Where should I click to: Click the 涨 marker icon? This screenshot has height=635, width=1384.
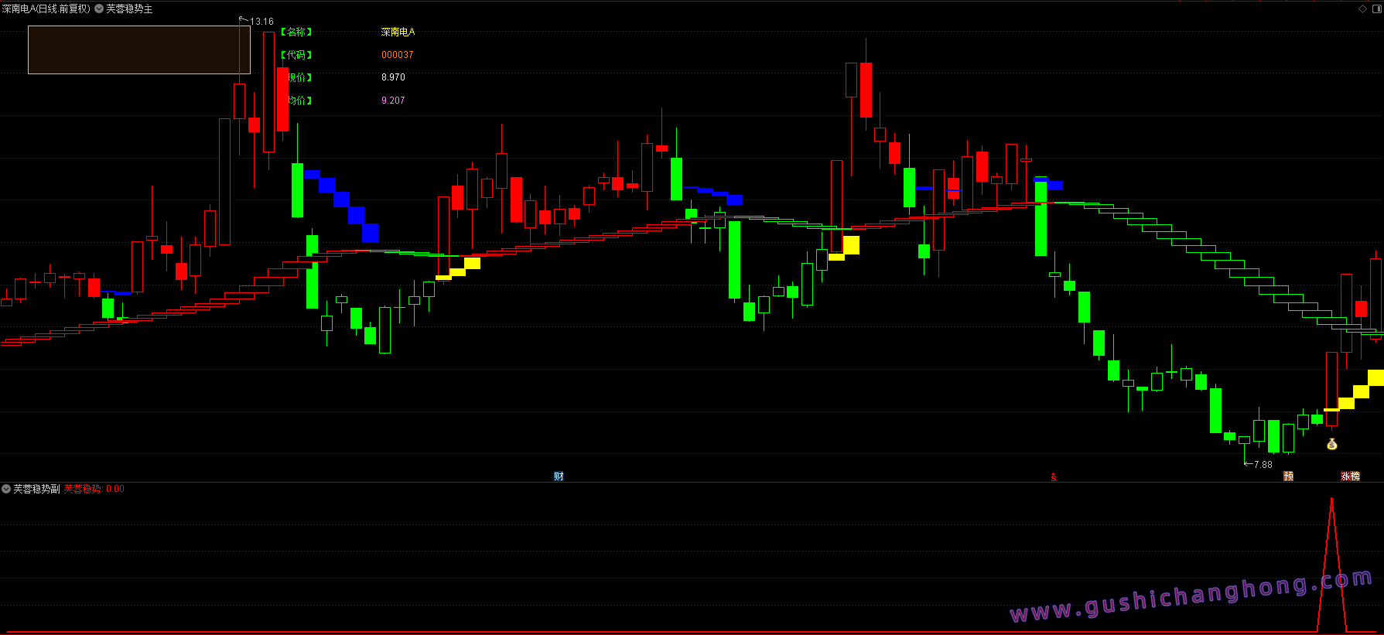tap(1346, 476)
